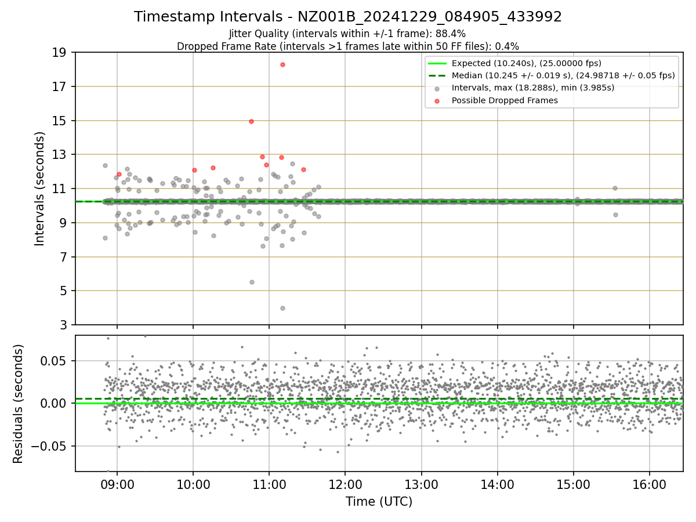Image resolution: width=696 pixels, height=522 pixels.
Task: Click the "Residuals (seconds)" y-axis label
Action: coord(18,404)
